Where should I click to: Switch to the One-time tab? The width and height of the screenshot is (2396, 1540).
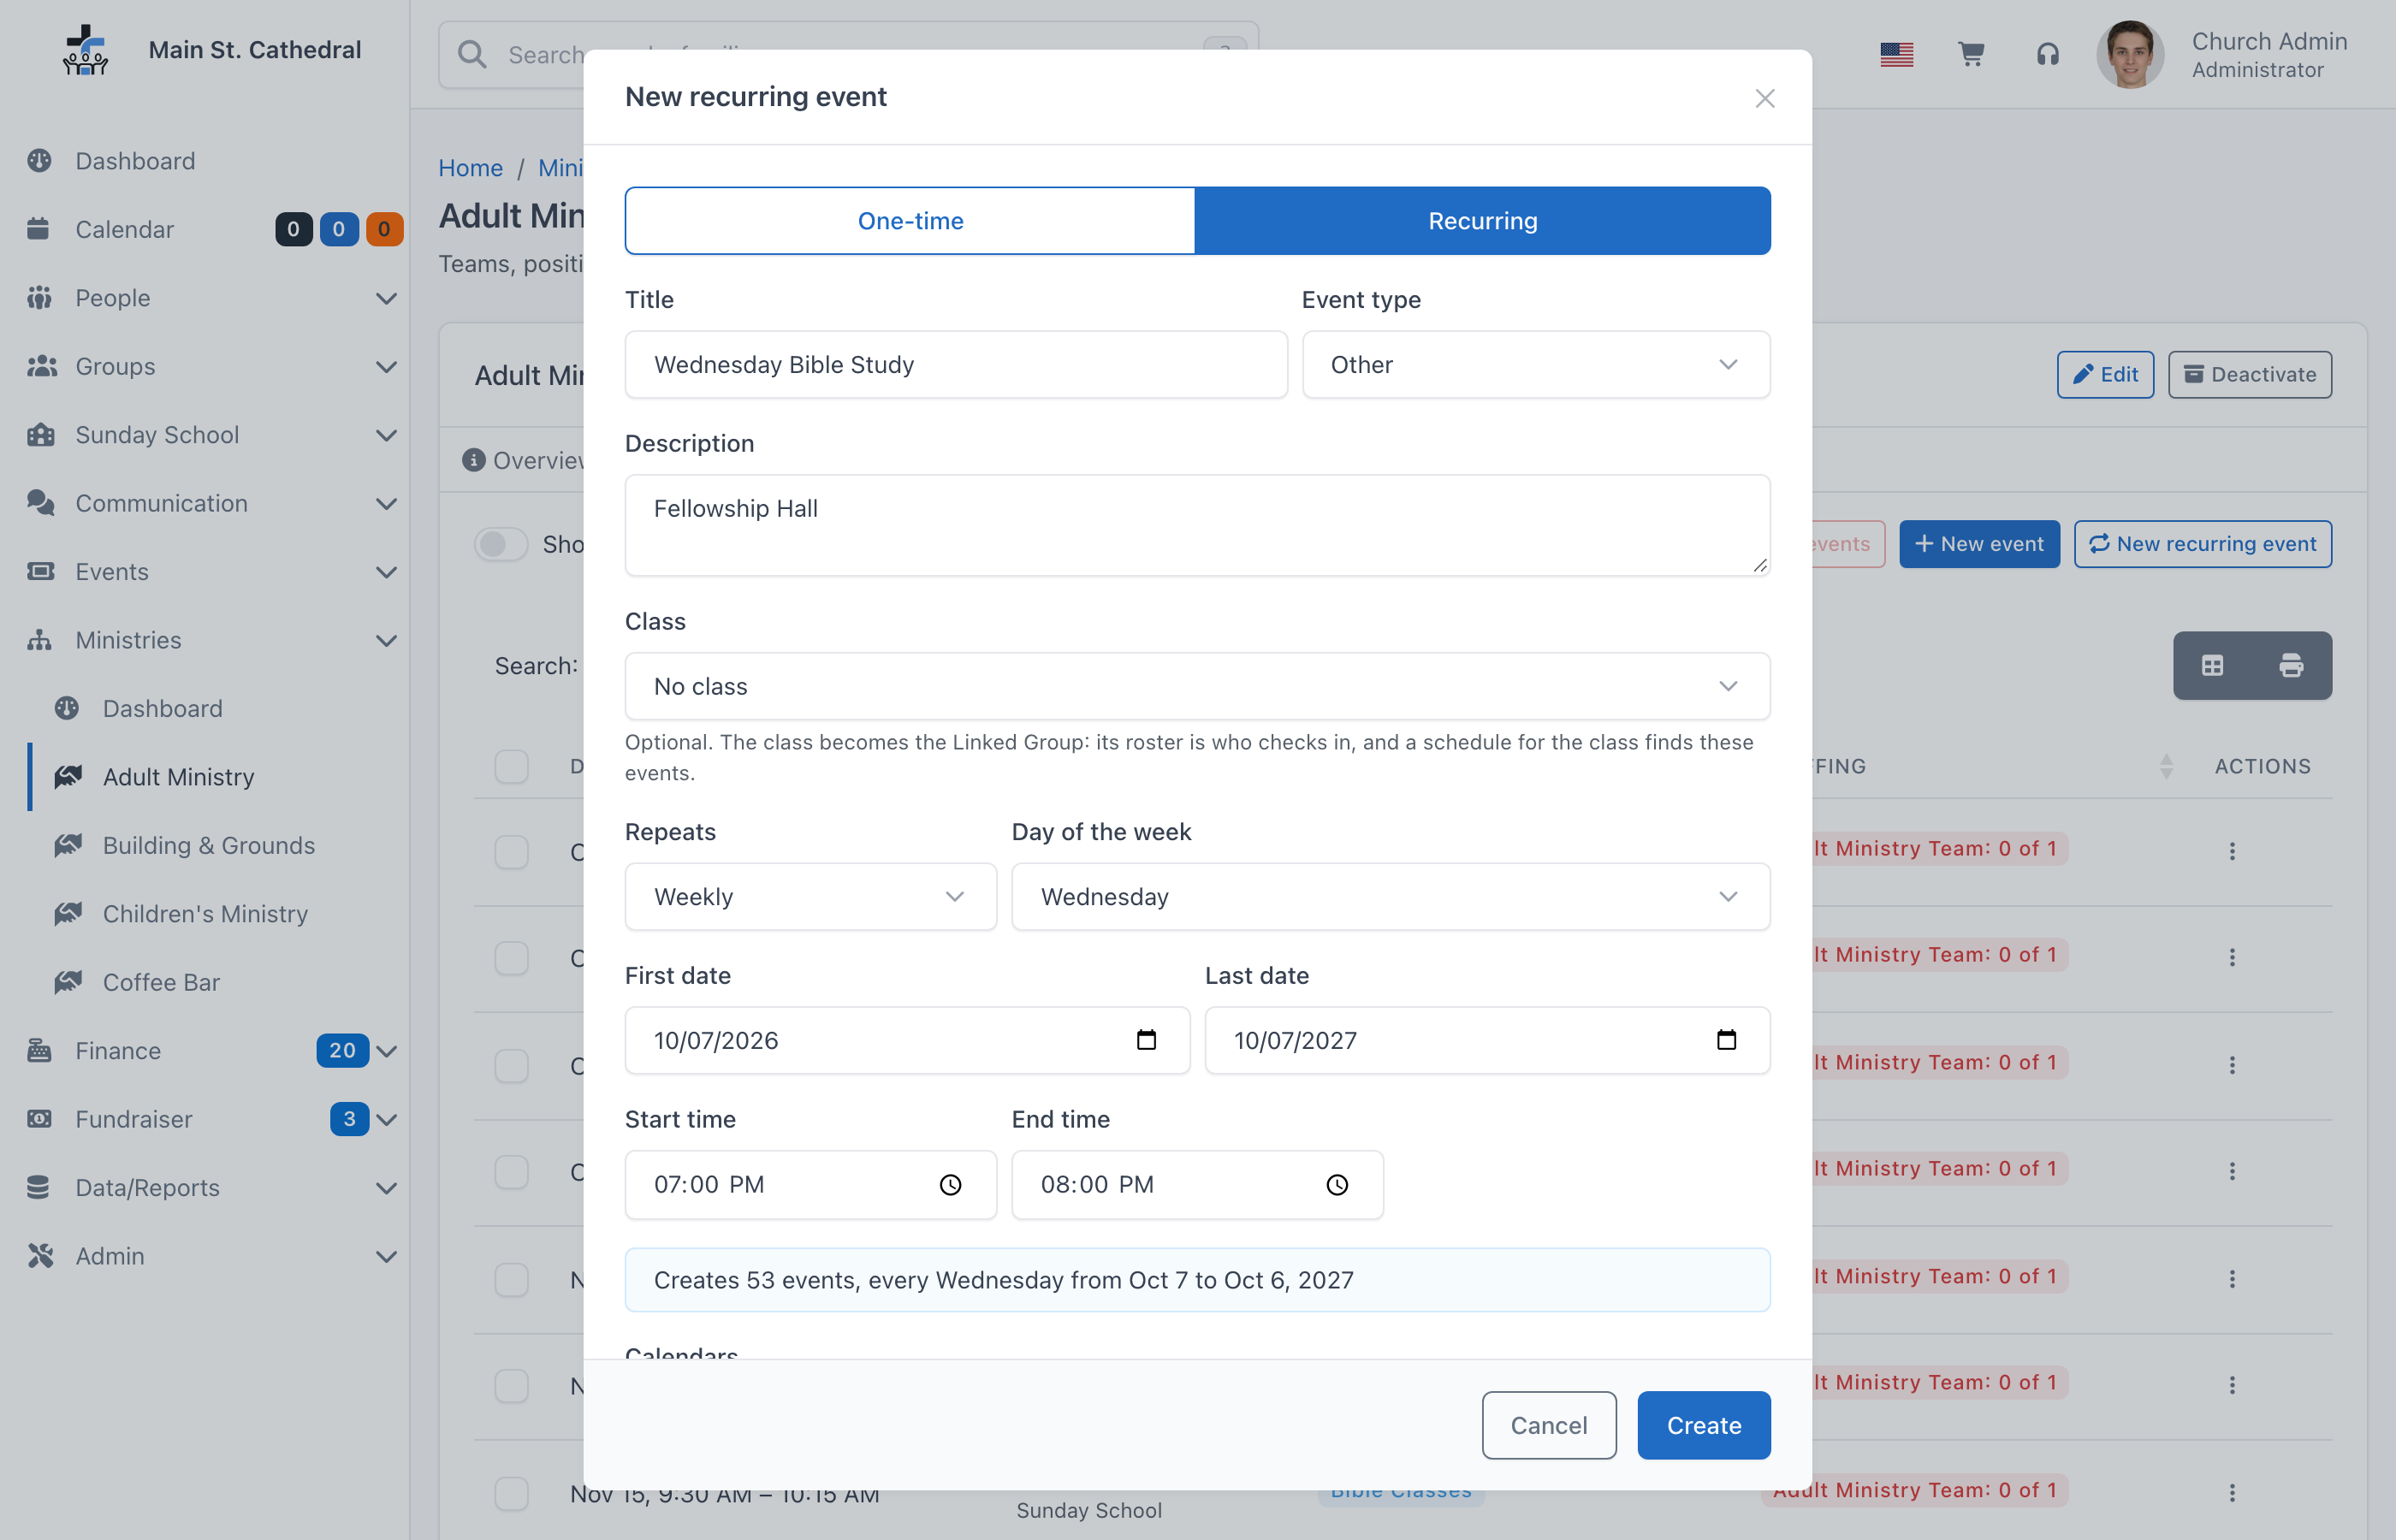(x=910, y=221)
